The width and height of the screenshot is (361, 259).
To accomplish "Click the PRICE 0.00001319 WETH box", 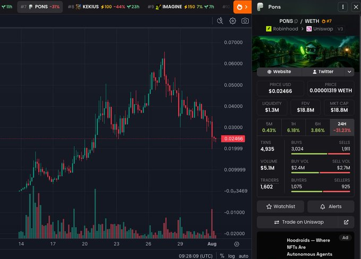I will pyautogui.click(x=331, y=88).
